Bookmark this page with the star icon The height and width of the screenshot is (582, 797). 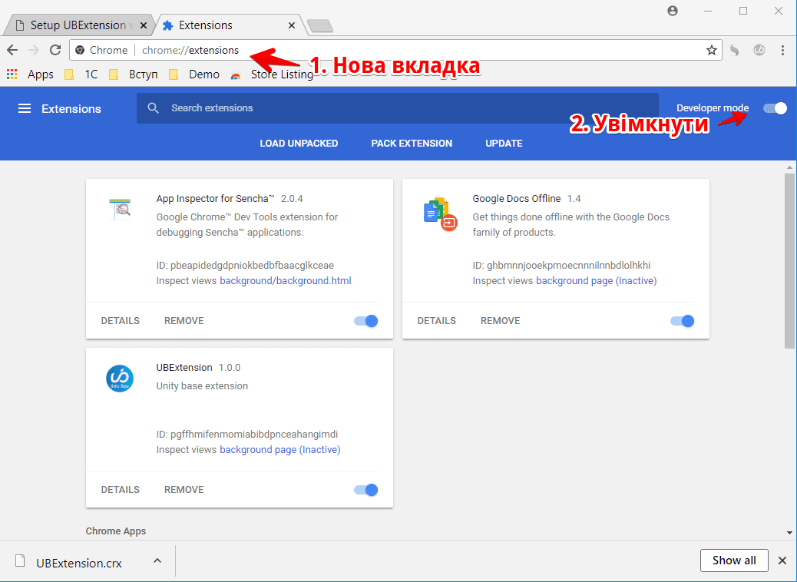(711, 50)
